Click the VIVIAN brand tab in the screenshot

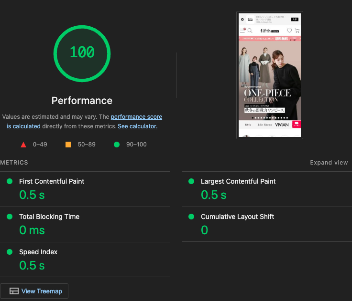click(x=282, y=125)
